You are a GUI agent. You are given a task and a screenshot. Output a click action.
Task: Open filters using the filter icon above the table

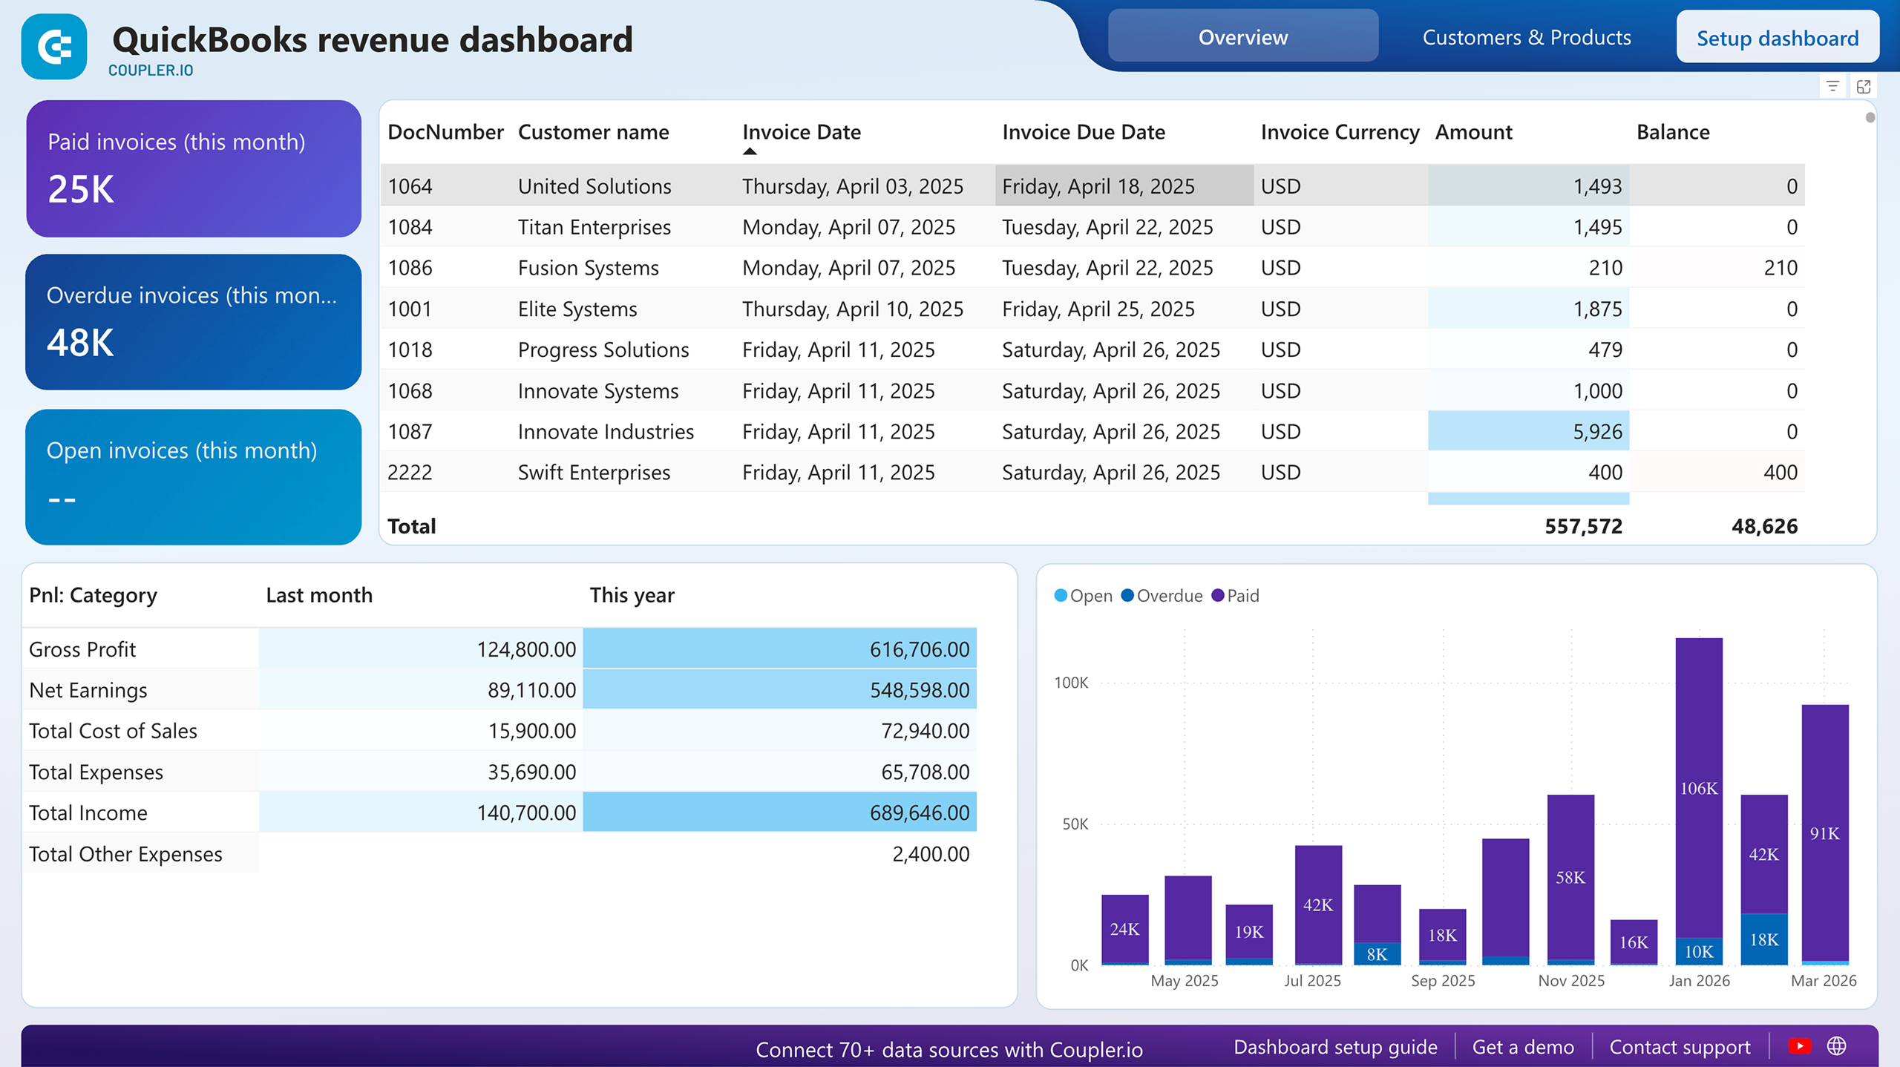click(x=1832, y=87)
